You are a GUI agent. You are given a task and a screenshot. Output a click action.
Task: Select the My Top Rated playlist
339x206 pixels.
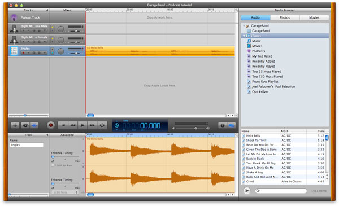(262, 56)
